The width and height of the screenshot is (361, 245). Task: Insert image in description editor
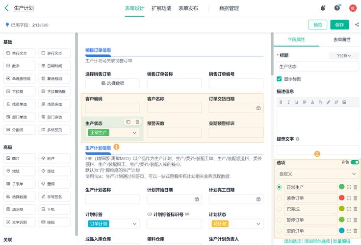click(x=344, y=102)
